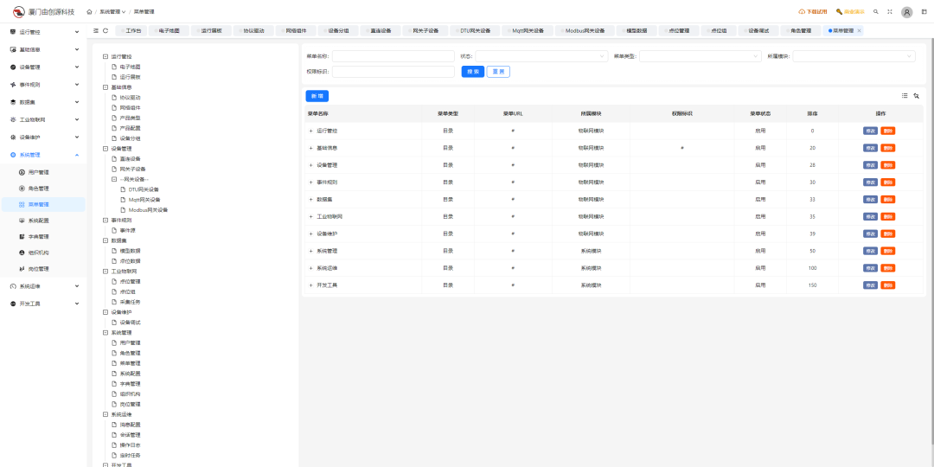Click the refresh icon beside the tab bar
Image resolution: width=934 pixels, height=467 pixels.
(x=106, y=30)
